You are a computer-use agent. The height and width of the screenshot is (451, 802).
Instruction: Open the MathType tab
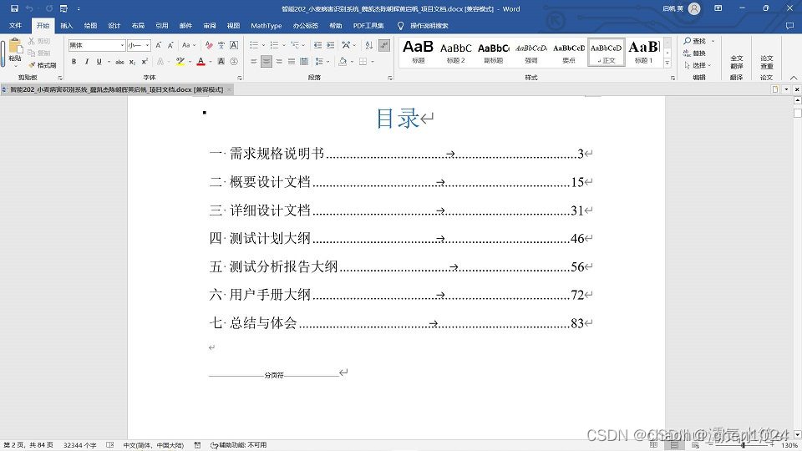[x=266, y=26]
